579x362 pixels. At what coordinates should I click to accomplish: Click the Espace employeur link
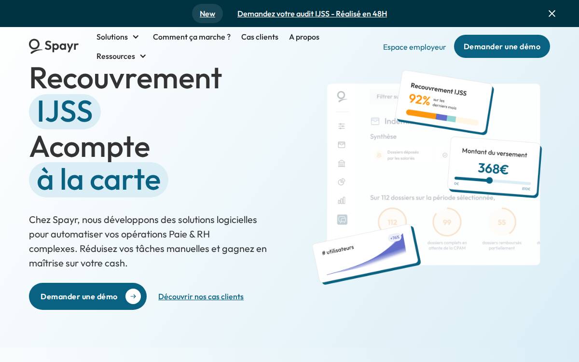click(x=414, y=47)
